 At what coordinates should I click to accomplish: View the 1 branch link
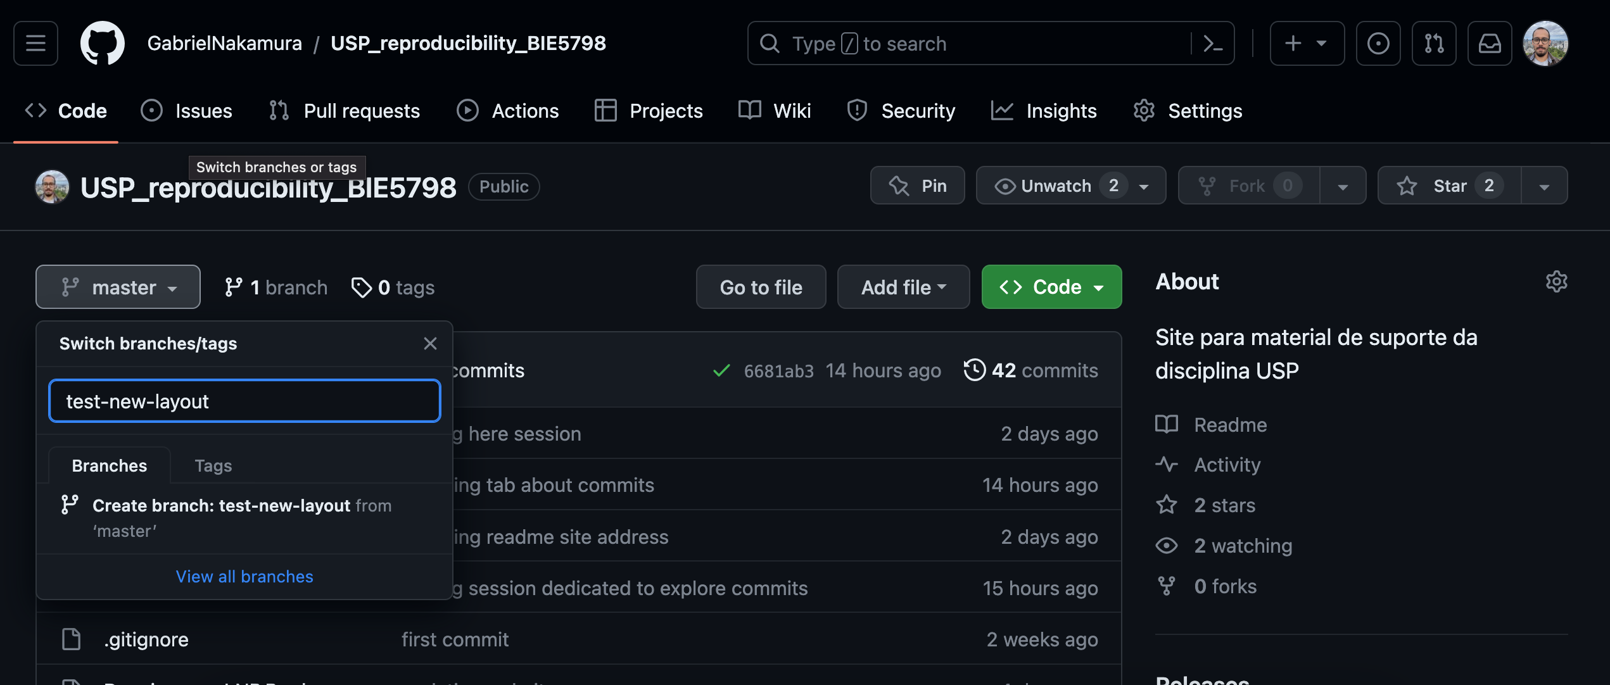click(x=276, y=287)
